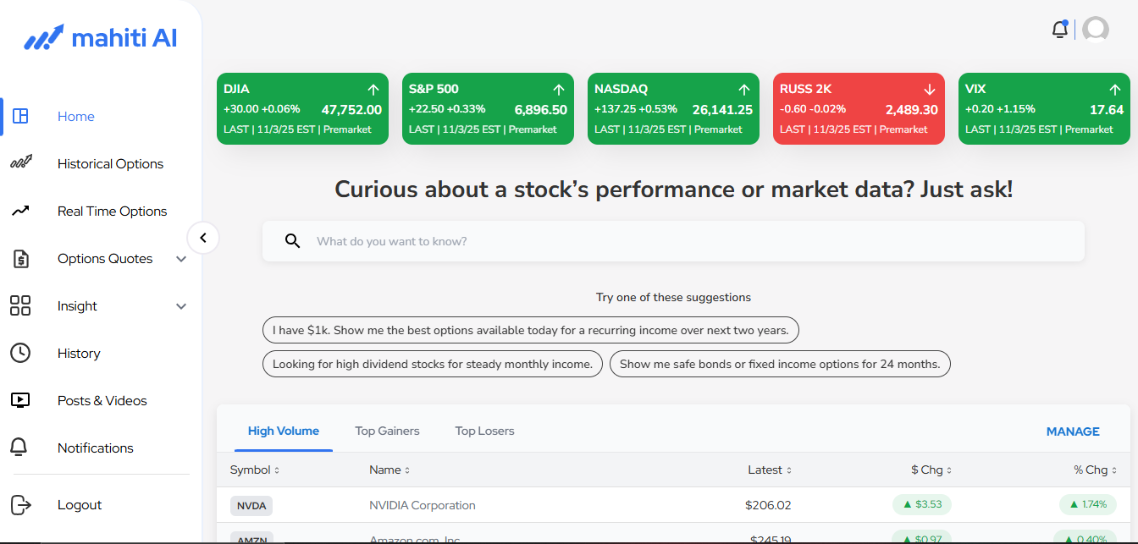Open the notifications bell icon
The width and height of the screenshot is (1138, 544).
1059,28
